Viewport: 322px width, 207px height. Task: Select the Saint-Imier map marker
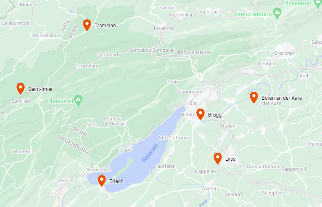point(21,89)
